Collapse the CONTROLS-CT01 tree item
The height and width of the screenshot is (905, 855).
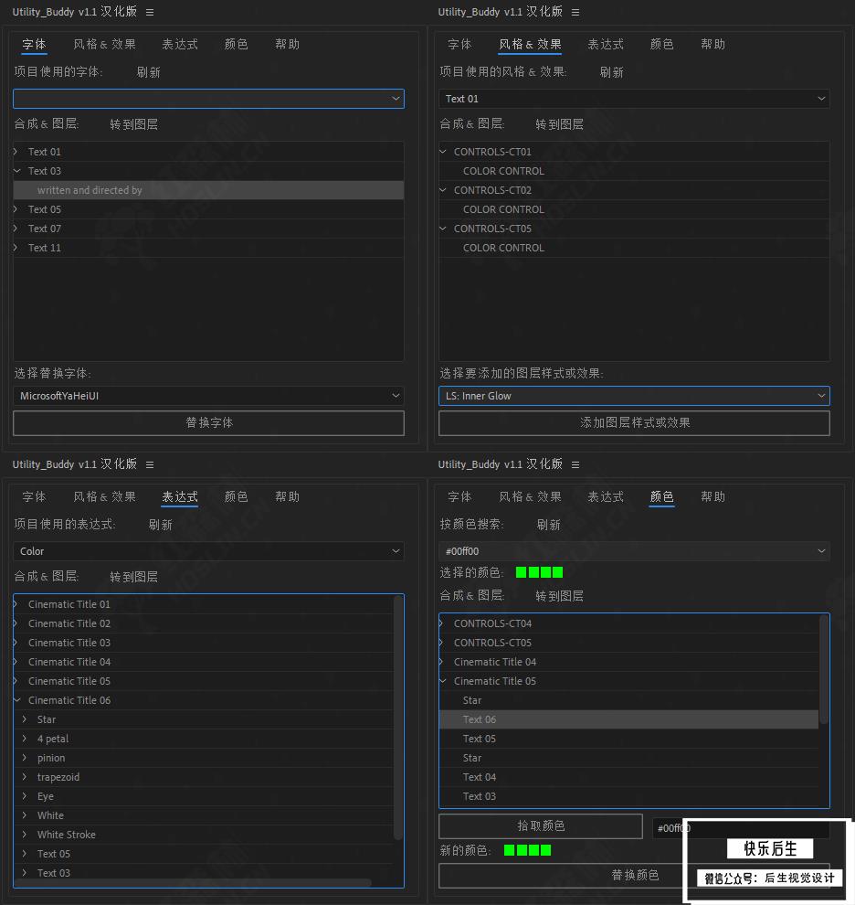(443, 152)
